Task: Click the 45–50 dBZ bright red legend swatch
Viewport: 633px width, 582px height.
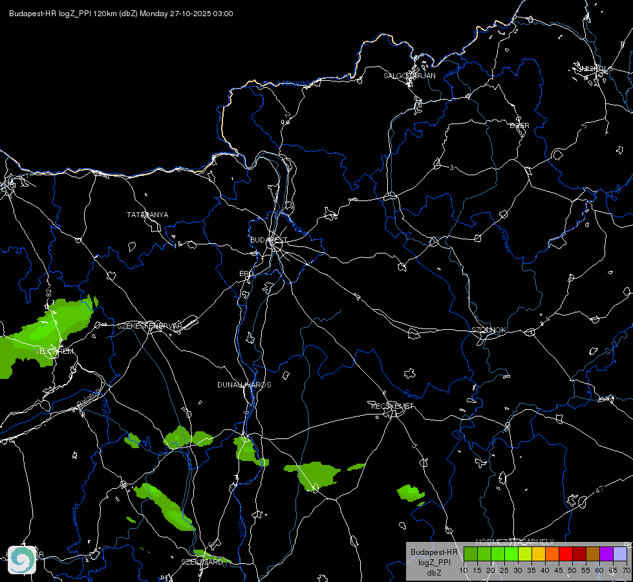Action: (x=566, y=554)
